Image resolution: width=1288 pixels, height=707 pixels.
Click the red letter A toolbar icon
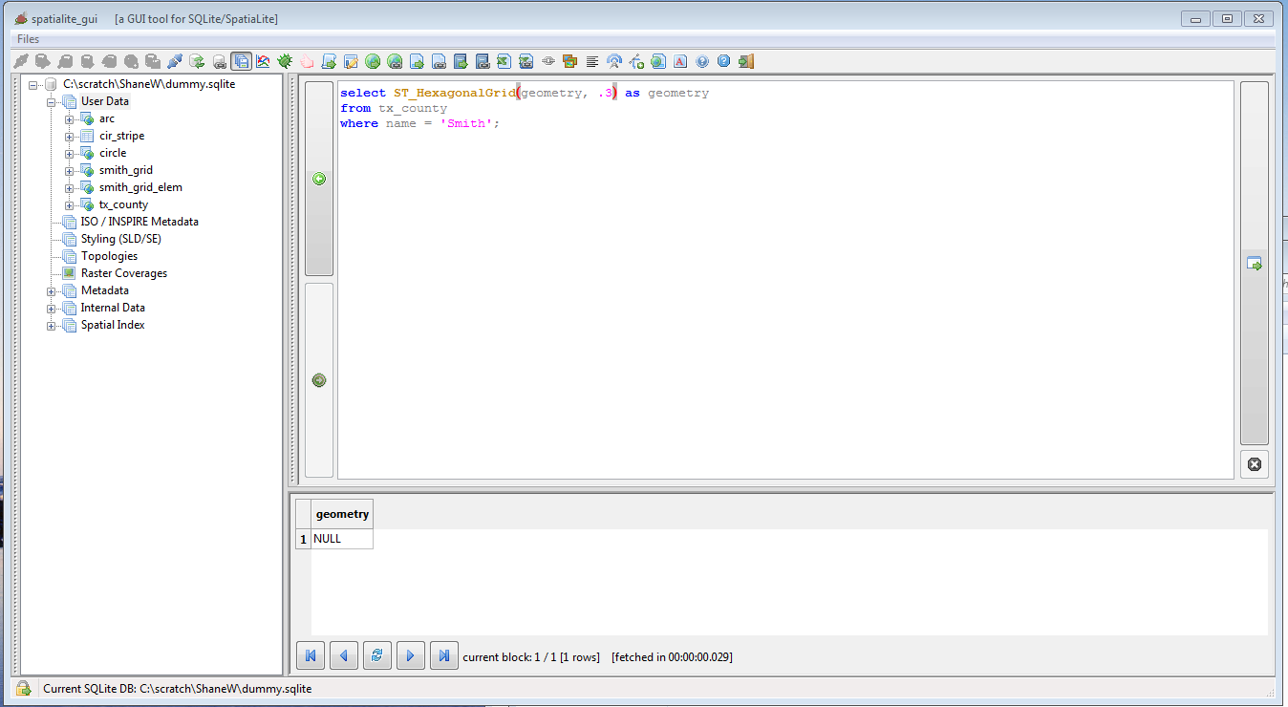(x=680, y=61)
